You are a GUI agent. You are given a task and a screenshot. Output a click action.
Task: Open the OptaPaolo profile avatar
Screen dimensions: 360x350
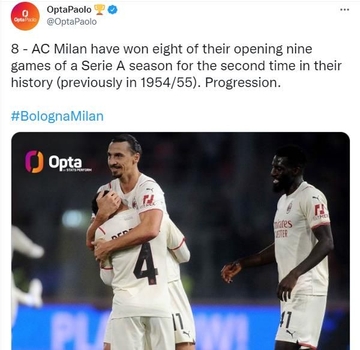pos(25,16)
